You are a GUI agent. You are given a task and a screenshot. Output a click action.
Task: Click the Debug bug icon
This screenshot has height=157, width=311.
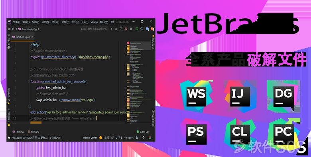[116, 29]
